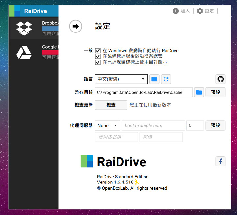The height and width of the screenshot is (215, 237).
Task: Open the proxy type None dropdown
Action: [x=107, y=125]
